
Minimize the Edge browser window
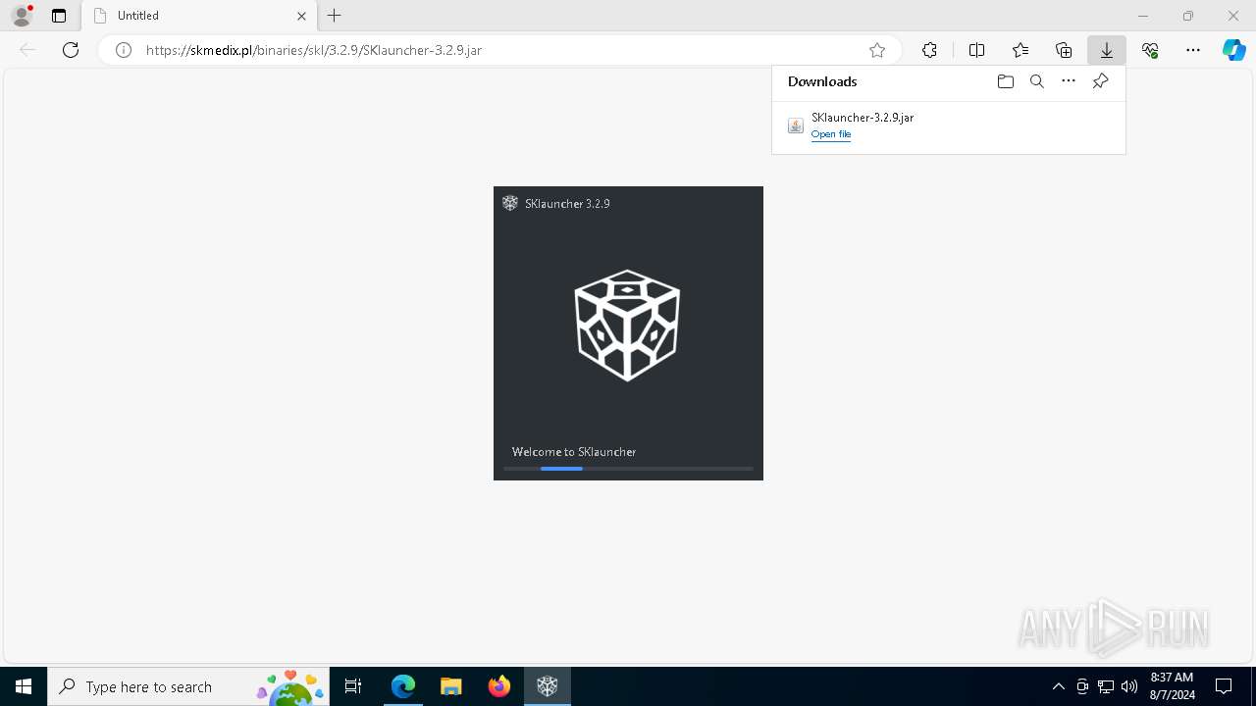point(1143,16)
